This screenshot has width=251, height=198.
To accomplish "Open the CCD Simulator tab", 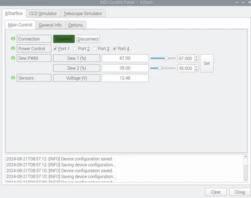I will (43, 14).
